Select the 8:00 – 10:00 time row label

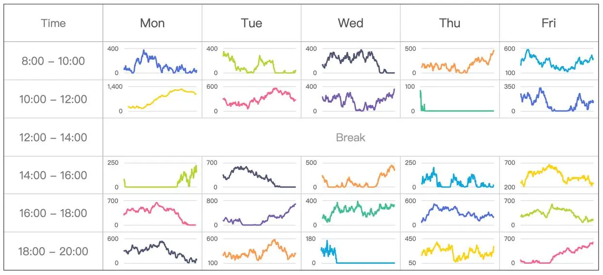point(53,61)
